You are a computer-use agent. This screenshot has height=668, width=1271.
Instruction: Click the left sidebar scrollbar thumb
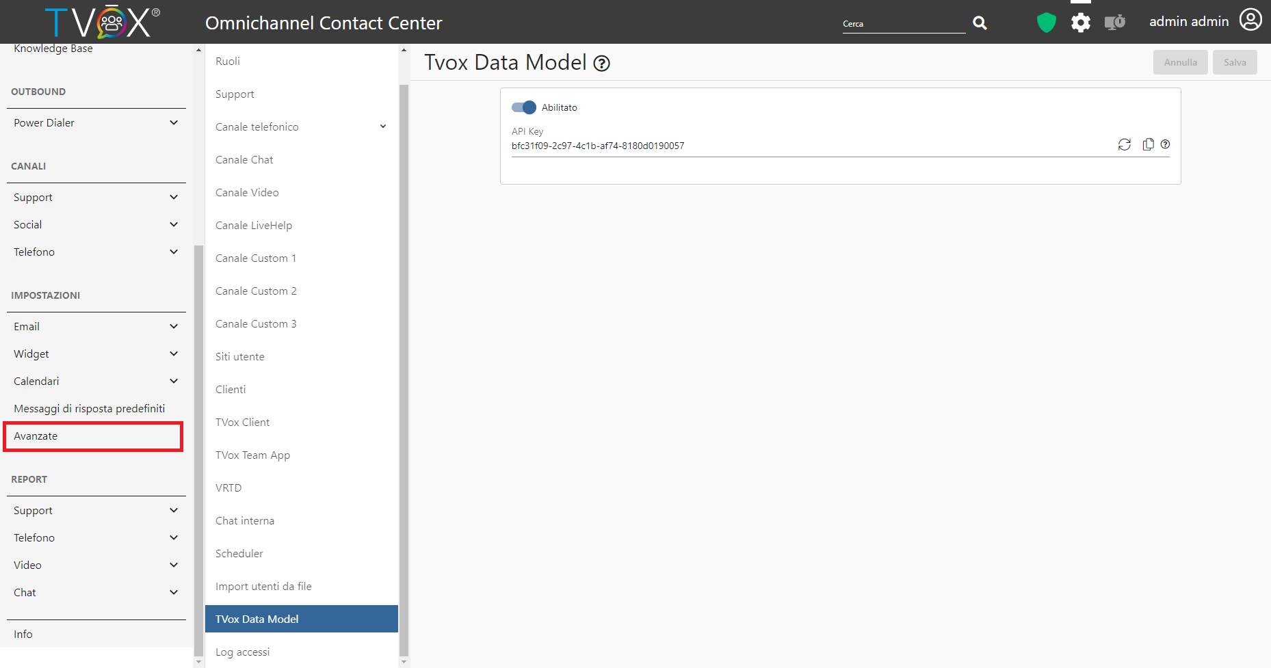(x=198, y=450)
